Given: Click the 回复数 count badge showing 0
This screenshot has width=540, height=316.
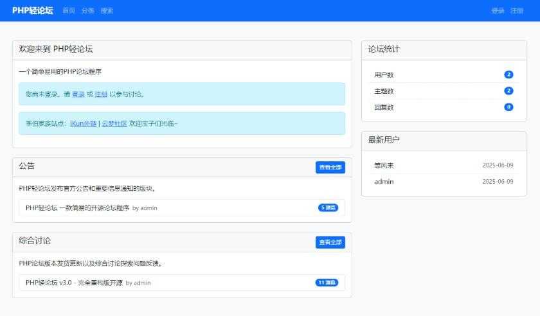Looking at the screenshot, I should click(509, 107).
